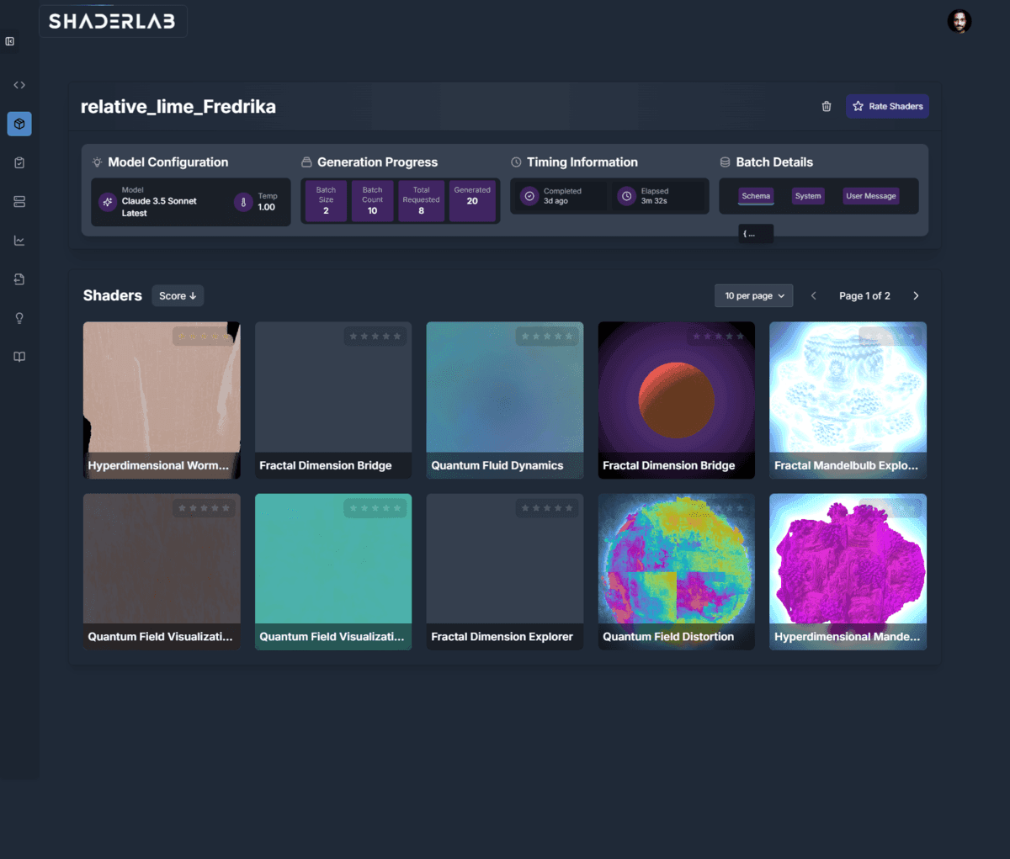Click the export arrow icon in the sidebar
1010x859 pixels.
[x=19, y=278]
